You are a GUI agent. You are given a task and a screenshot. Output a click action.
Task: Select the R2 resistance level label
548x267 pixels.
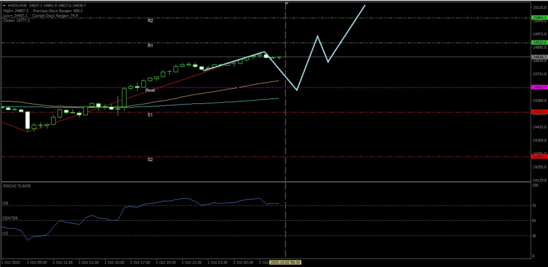coord(150,21)
